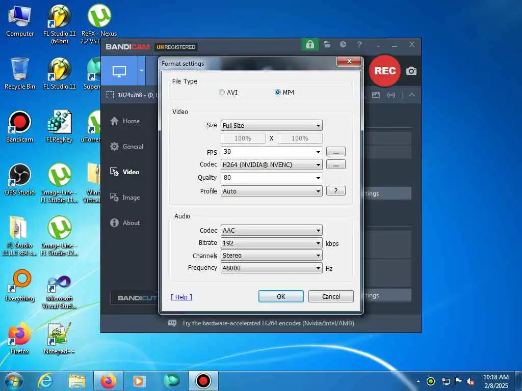Open the FLRegKey desktop icon
The image size is (522, 391).
point(59,127)
